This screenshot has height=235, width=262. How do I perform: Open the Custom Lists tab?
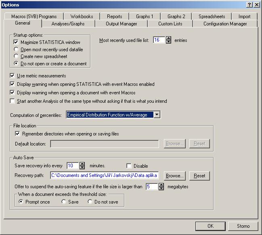[170, 24]
